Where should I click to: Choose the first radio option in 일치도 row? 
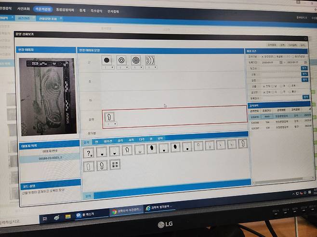click(265, 92)
